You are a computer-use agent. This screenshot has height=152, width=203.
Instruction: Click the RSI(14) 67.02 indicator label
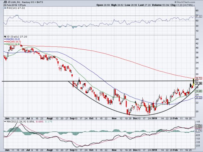pos(15,8)
